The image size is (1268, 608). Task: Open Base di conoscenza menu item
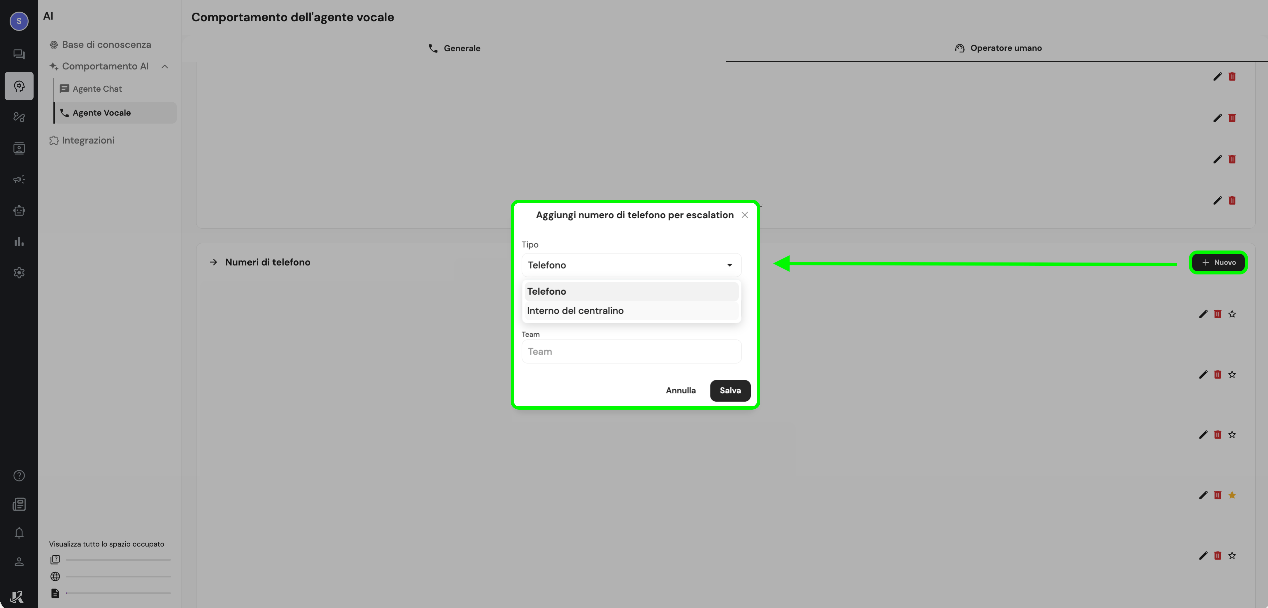click(100, 45)
